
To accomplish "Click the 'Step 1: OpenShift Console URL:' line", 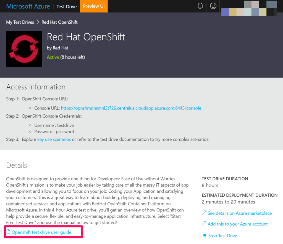I will (x=37, y=99).
